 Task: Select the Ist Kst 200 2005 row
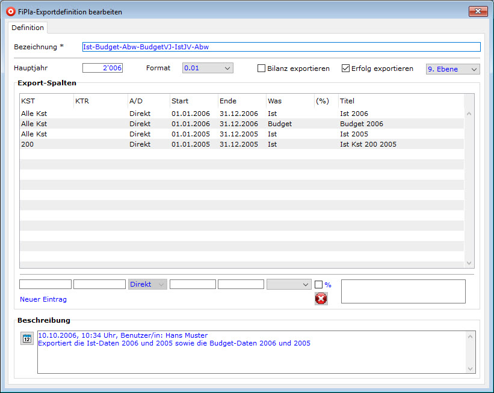(241, 144)
